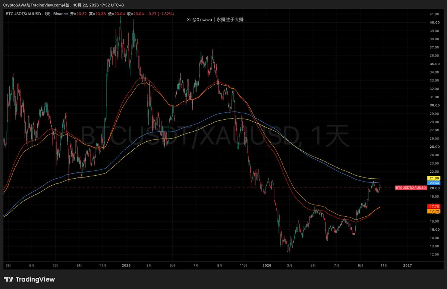This screenshot has width=447, height=289.
Task: Click the 23.00 price axis label
Action: click(434, 163)
